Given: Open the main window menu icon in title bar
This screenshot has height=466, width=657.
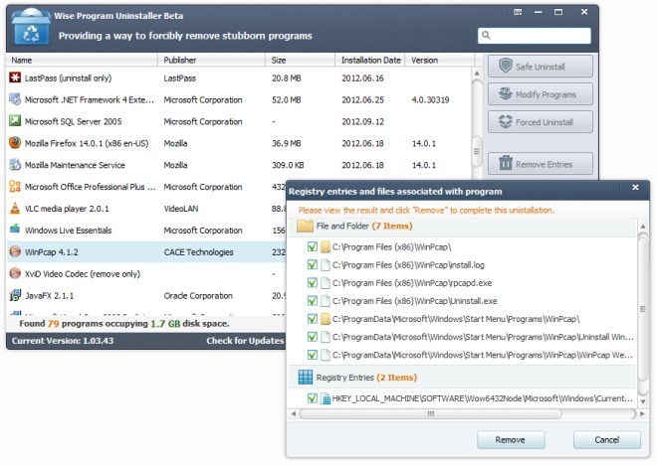Looking at the screenshot, I should [518, 12].
